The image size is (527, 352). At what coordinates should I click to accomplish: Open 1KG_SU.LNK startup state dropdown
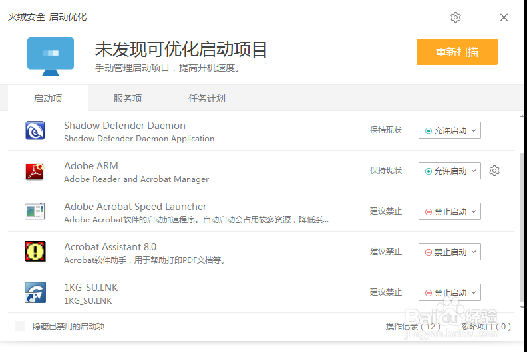pos(449,292)
